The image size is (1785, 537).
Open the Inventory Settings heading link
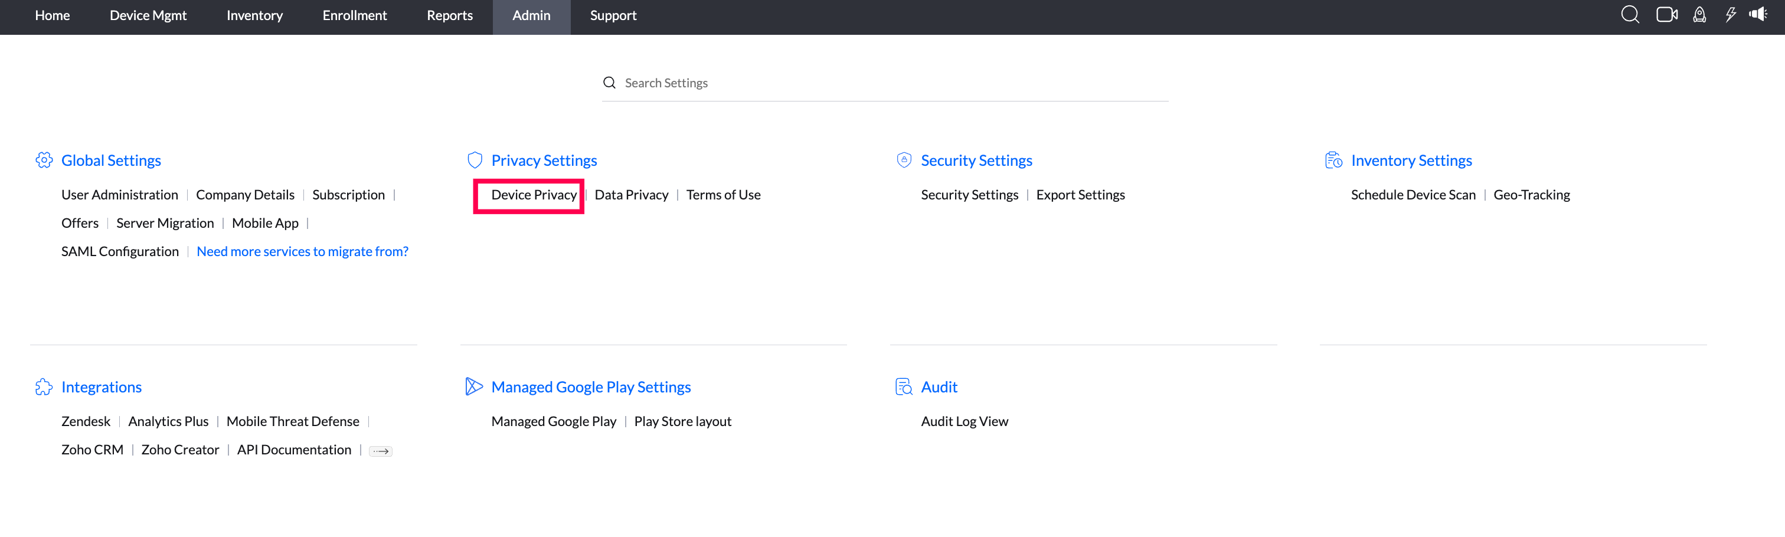click(1411, 160)
